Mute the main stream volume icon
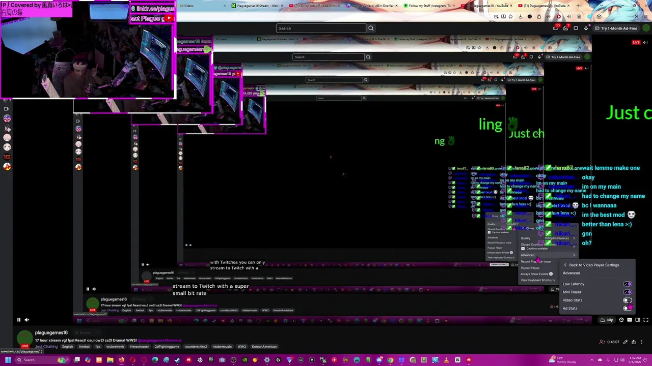Screen dimensions: 652x366 pos(27,320)
